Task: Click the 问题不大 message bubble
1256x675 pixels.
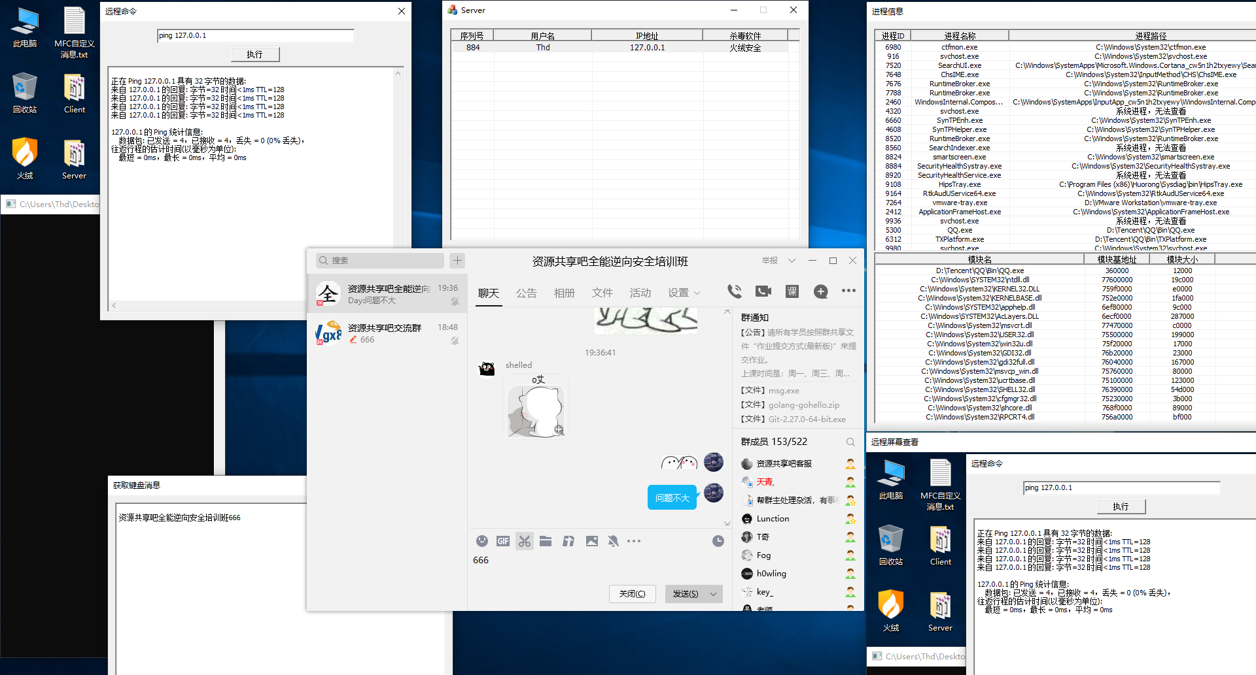Action: point(672,498)
